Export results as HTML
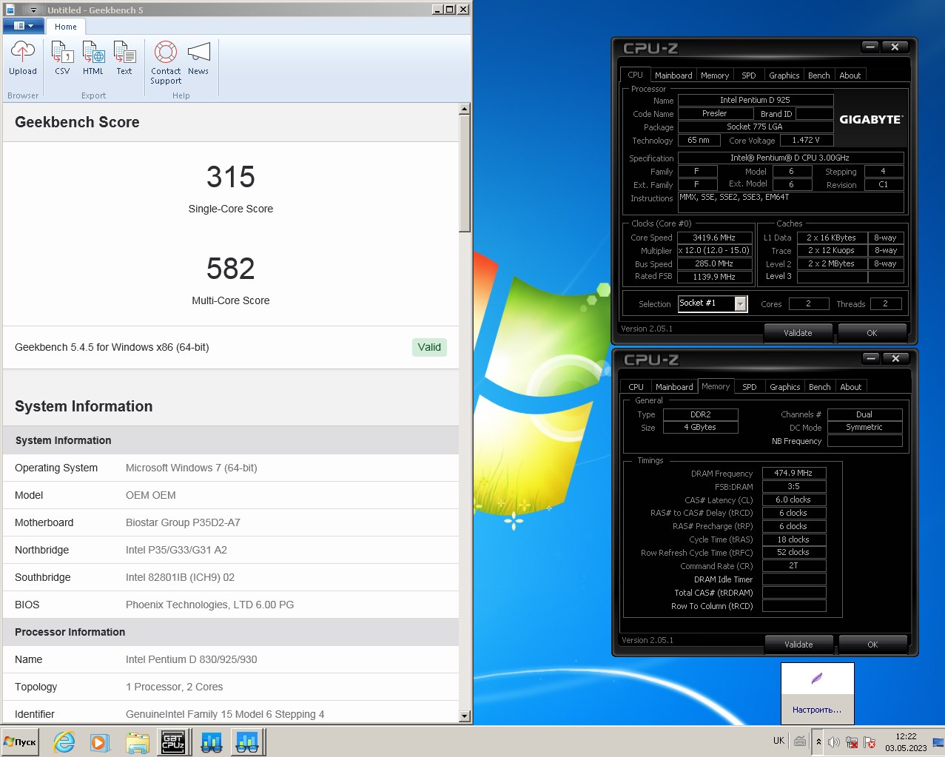This screenshot has height=757, width=945. pos(93,58)
